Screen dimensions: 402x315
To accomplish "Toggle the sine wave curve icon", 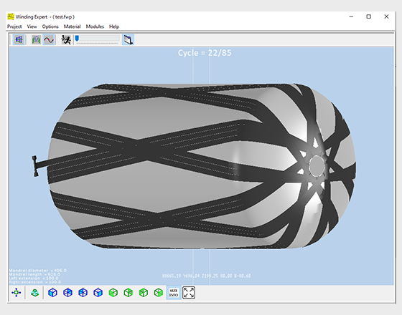I will [x=49, y=39].
